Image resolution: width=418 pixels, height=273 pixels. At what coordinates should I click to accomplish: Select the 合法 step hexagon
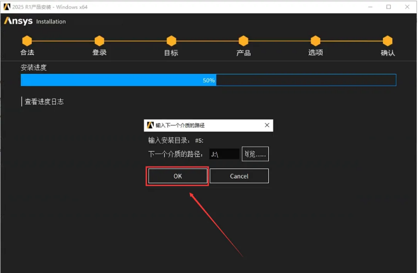[x=27, y=41]
